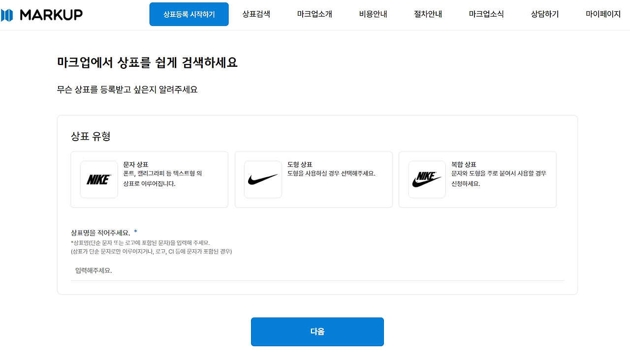
Task: Click the MARKUP blue logo icon
Action: 7,15
